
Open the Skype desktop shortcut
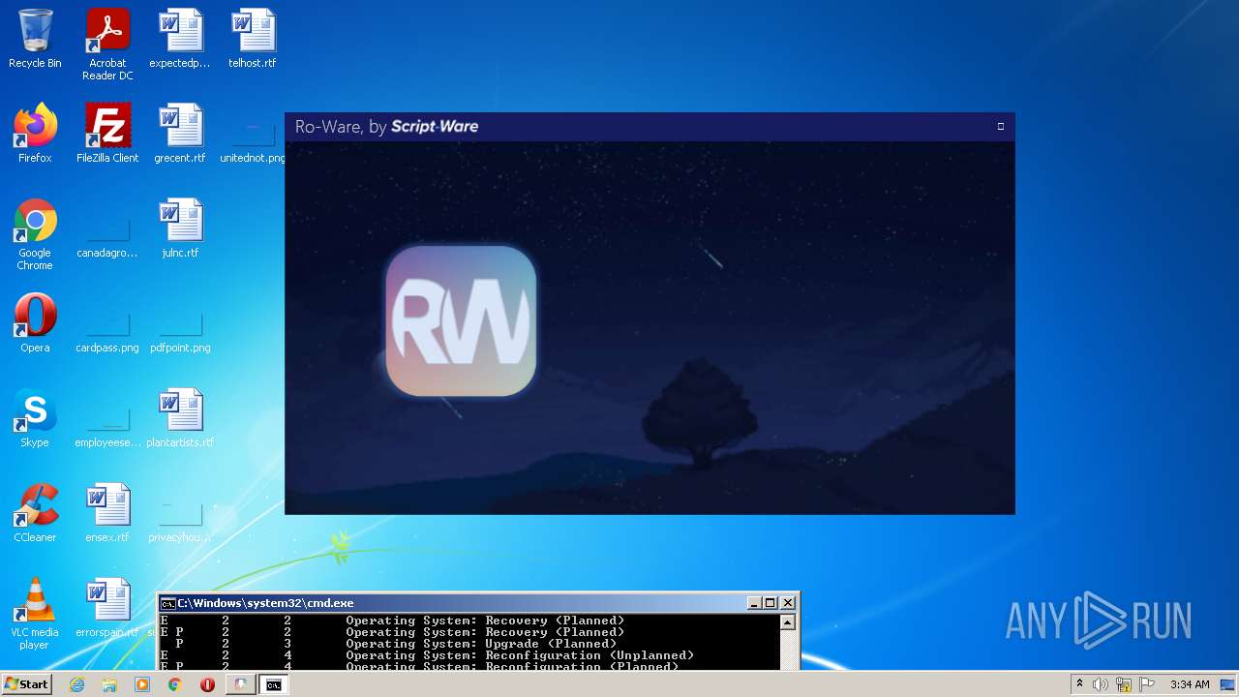tap(35, 418)
